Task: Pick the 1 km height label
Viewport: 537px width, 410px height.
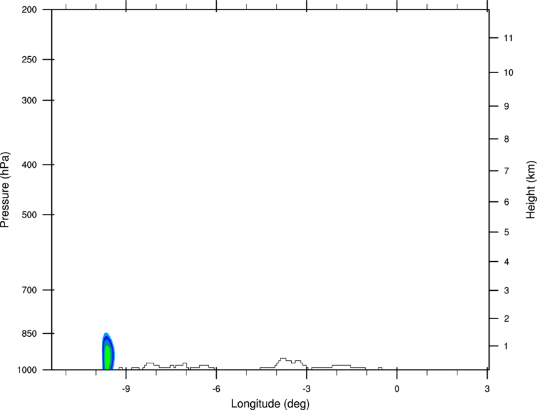Action: (507, 346)
